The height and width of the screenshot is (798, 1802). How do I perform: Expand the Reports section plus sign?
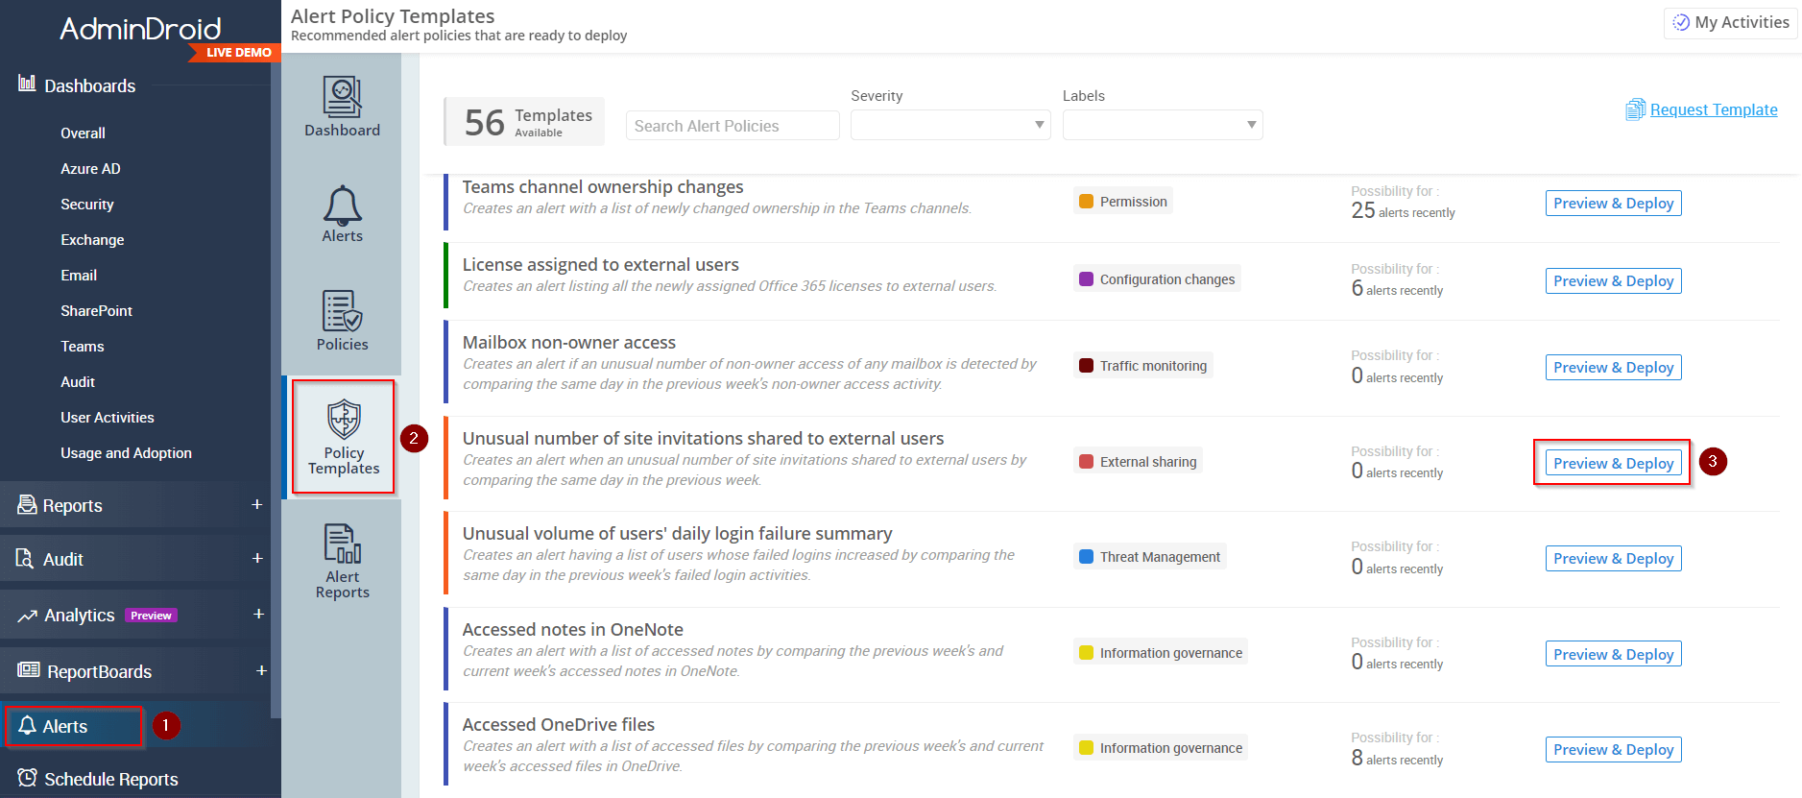tap(256, 504)
